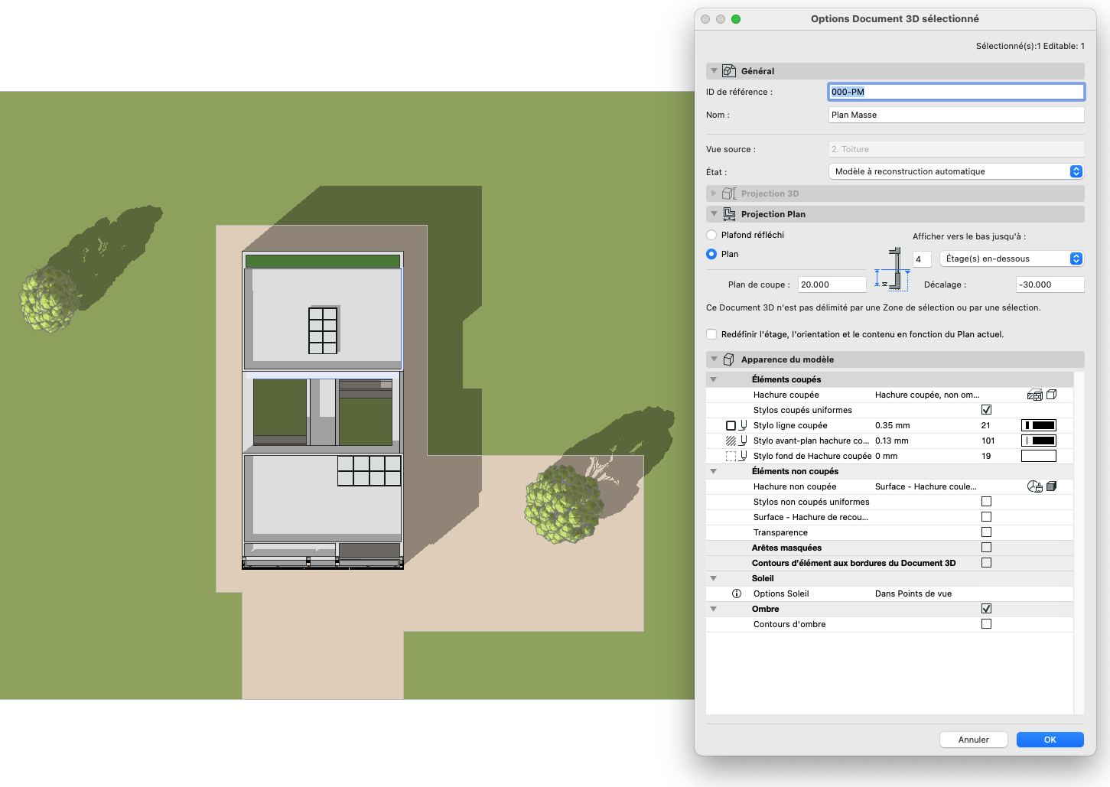This screenshot has width=1110, height=787.
Task: Collapse the Apparence du modèle section
Action: click(714, 359)
